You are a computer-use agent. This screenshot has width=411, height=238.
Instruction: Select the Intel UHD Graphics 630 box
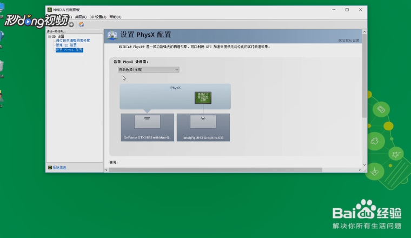[x=203, y=128]
